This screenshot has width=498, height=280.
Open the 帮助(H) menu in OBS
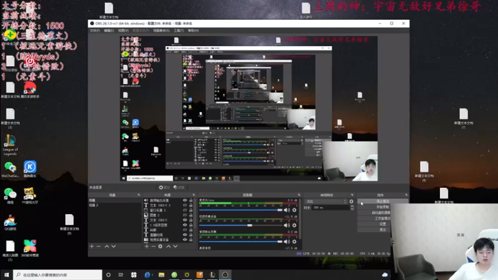pos(193,30)
